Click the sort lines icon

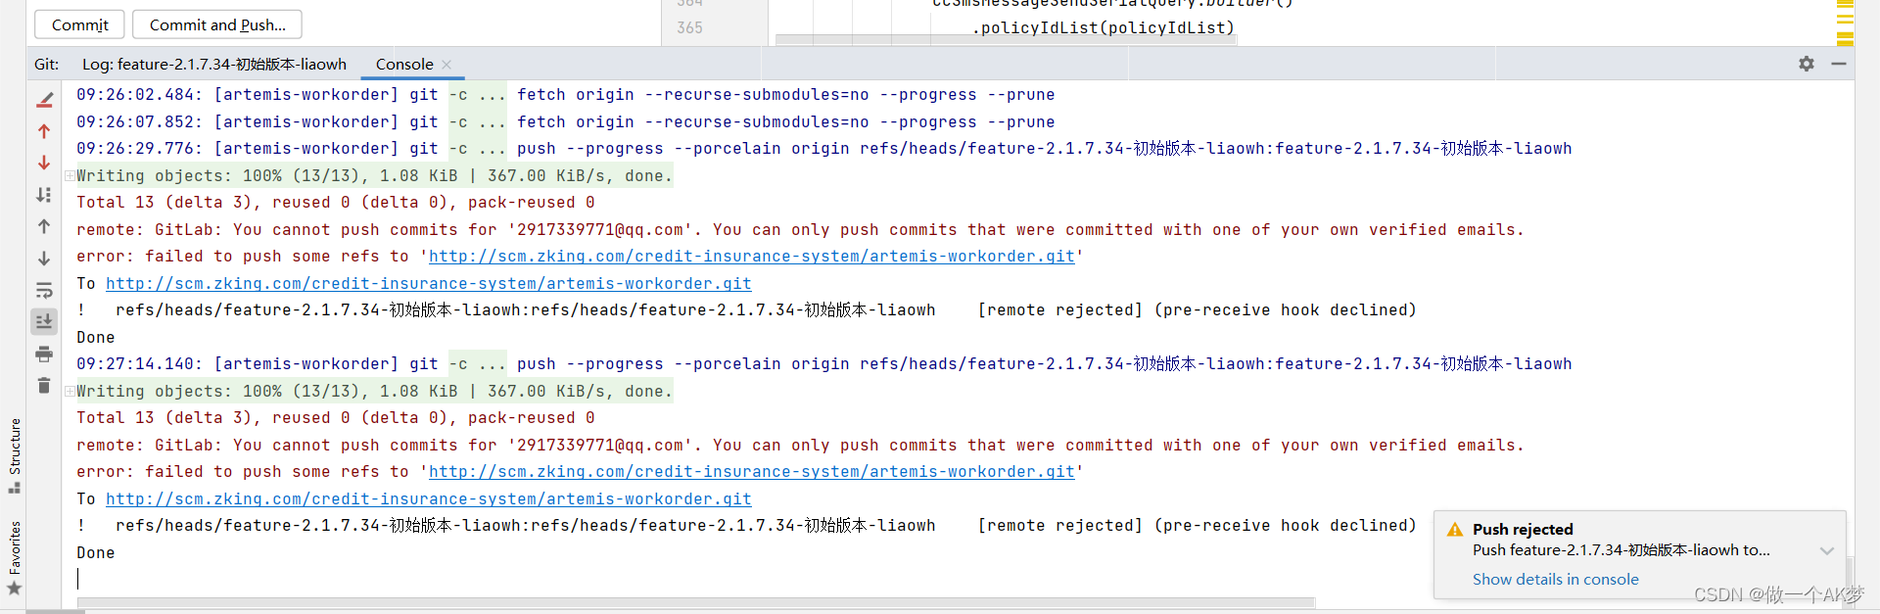(x=44, y=195)
